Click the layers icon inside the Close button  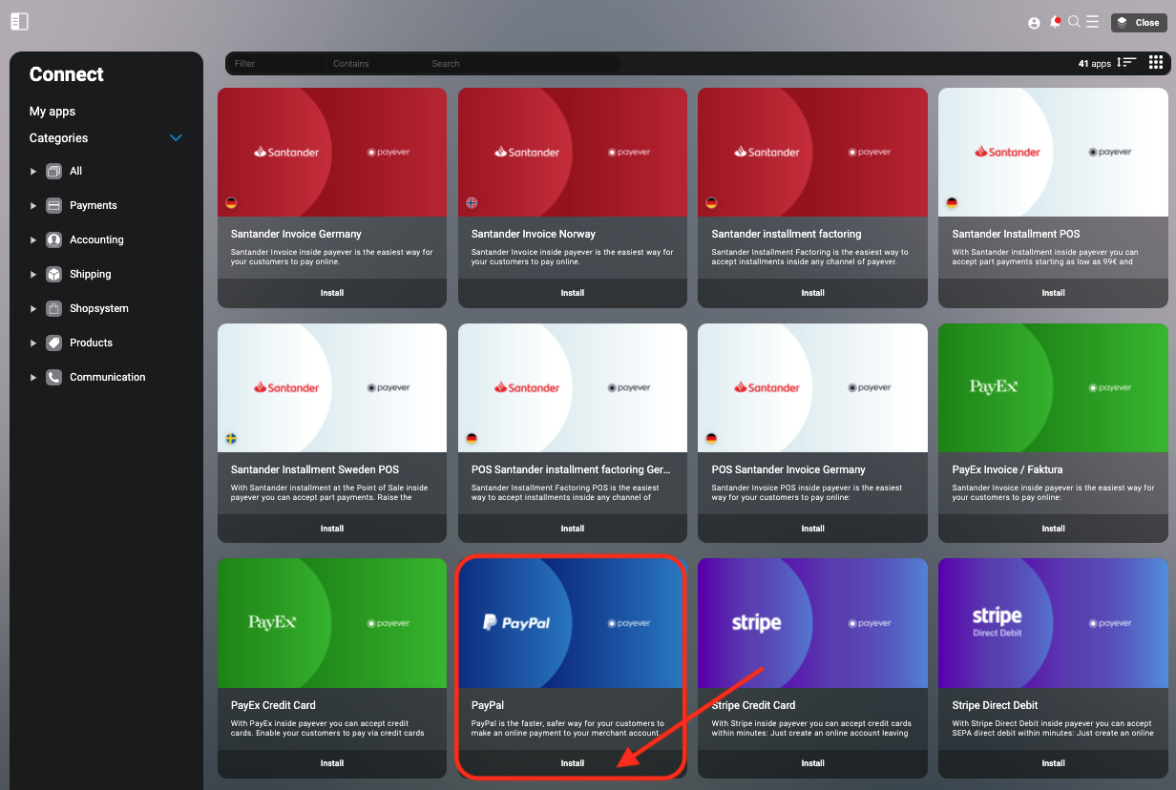pyautogui.click(x=1123, y=22)
